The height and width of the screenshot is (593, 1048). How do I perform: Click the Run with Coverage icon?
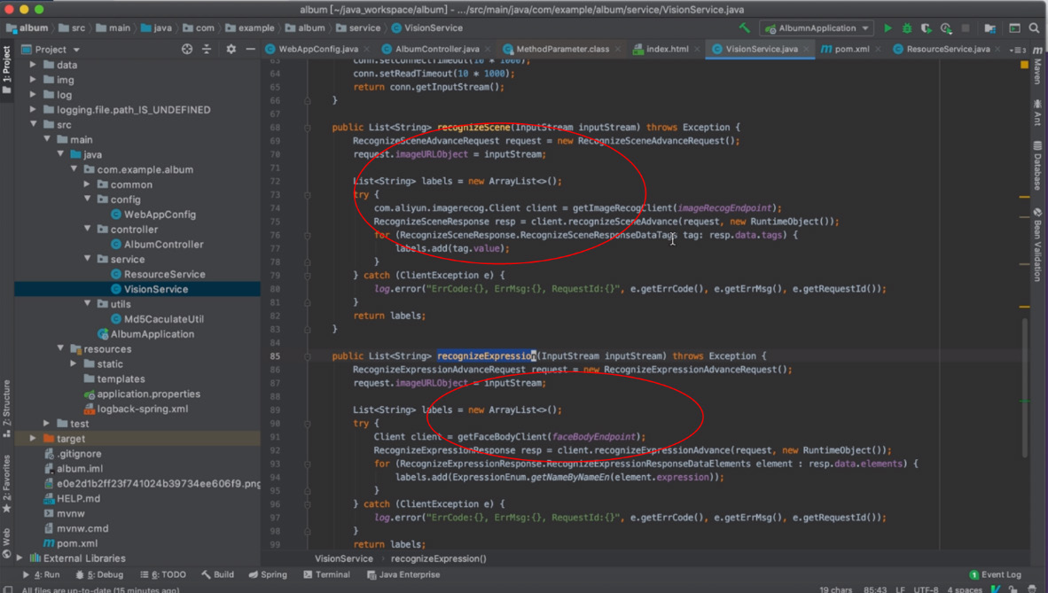point(926,28)
